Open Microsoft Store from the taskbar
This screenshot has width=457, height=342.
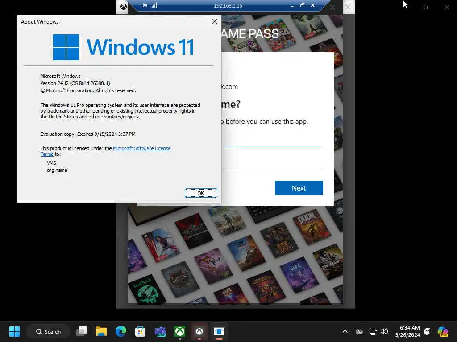point(140,331)
